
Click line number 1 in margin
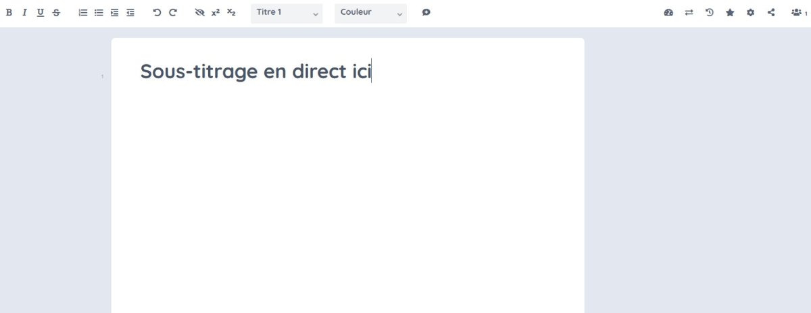103,76
